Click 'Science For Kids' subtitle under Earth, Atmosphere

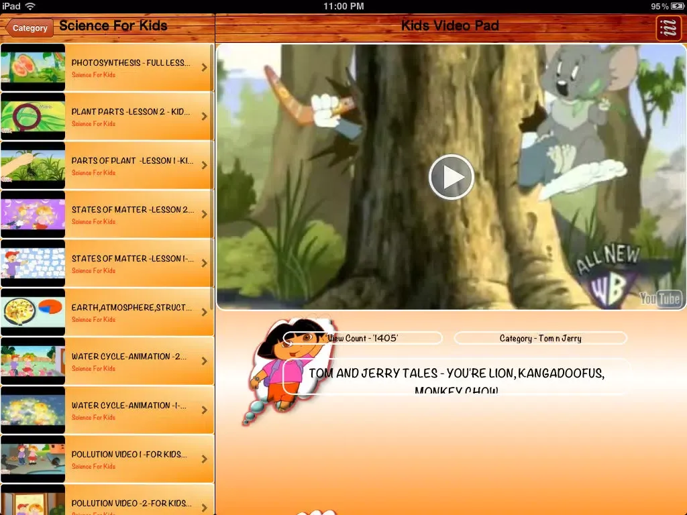point(93,320)
